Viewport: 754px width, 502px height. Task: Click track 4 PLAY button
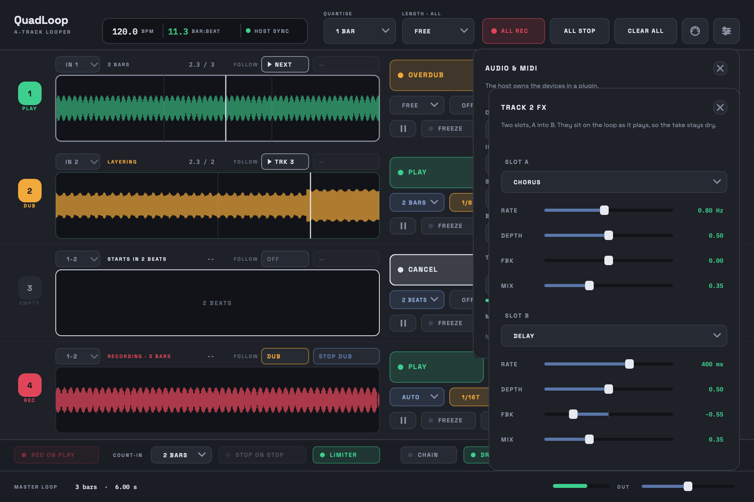pyautogui.click(x=436, y=367)
